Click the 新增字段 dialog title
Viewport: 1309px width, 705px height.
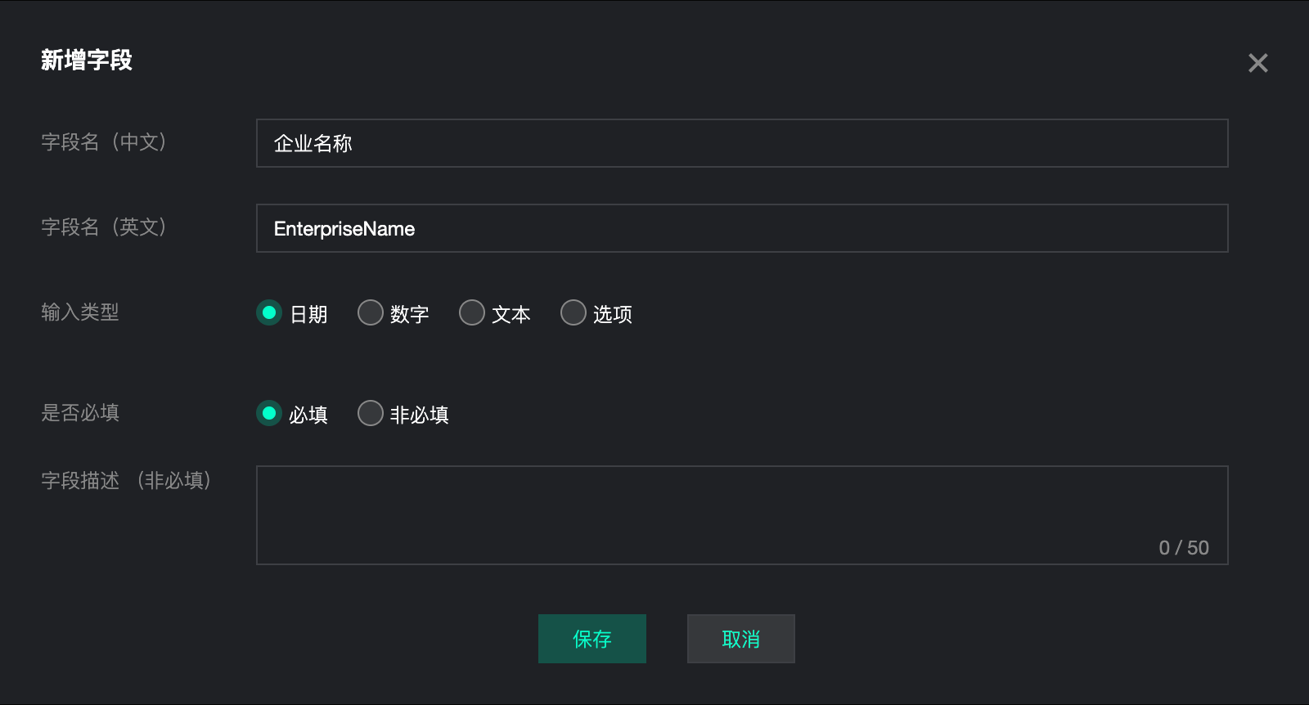tap(87, 61)
